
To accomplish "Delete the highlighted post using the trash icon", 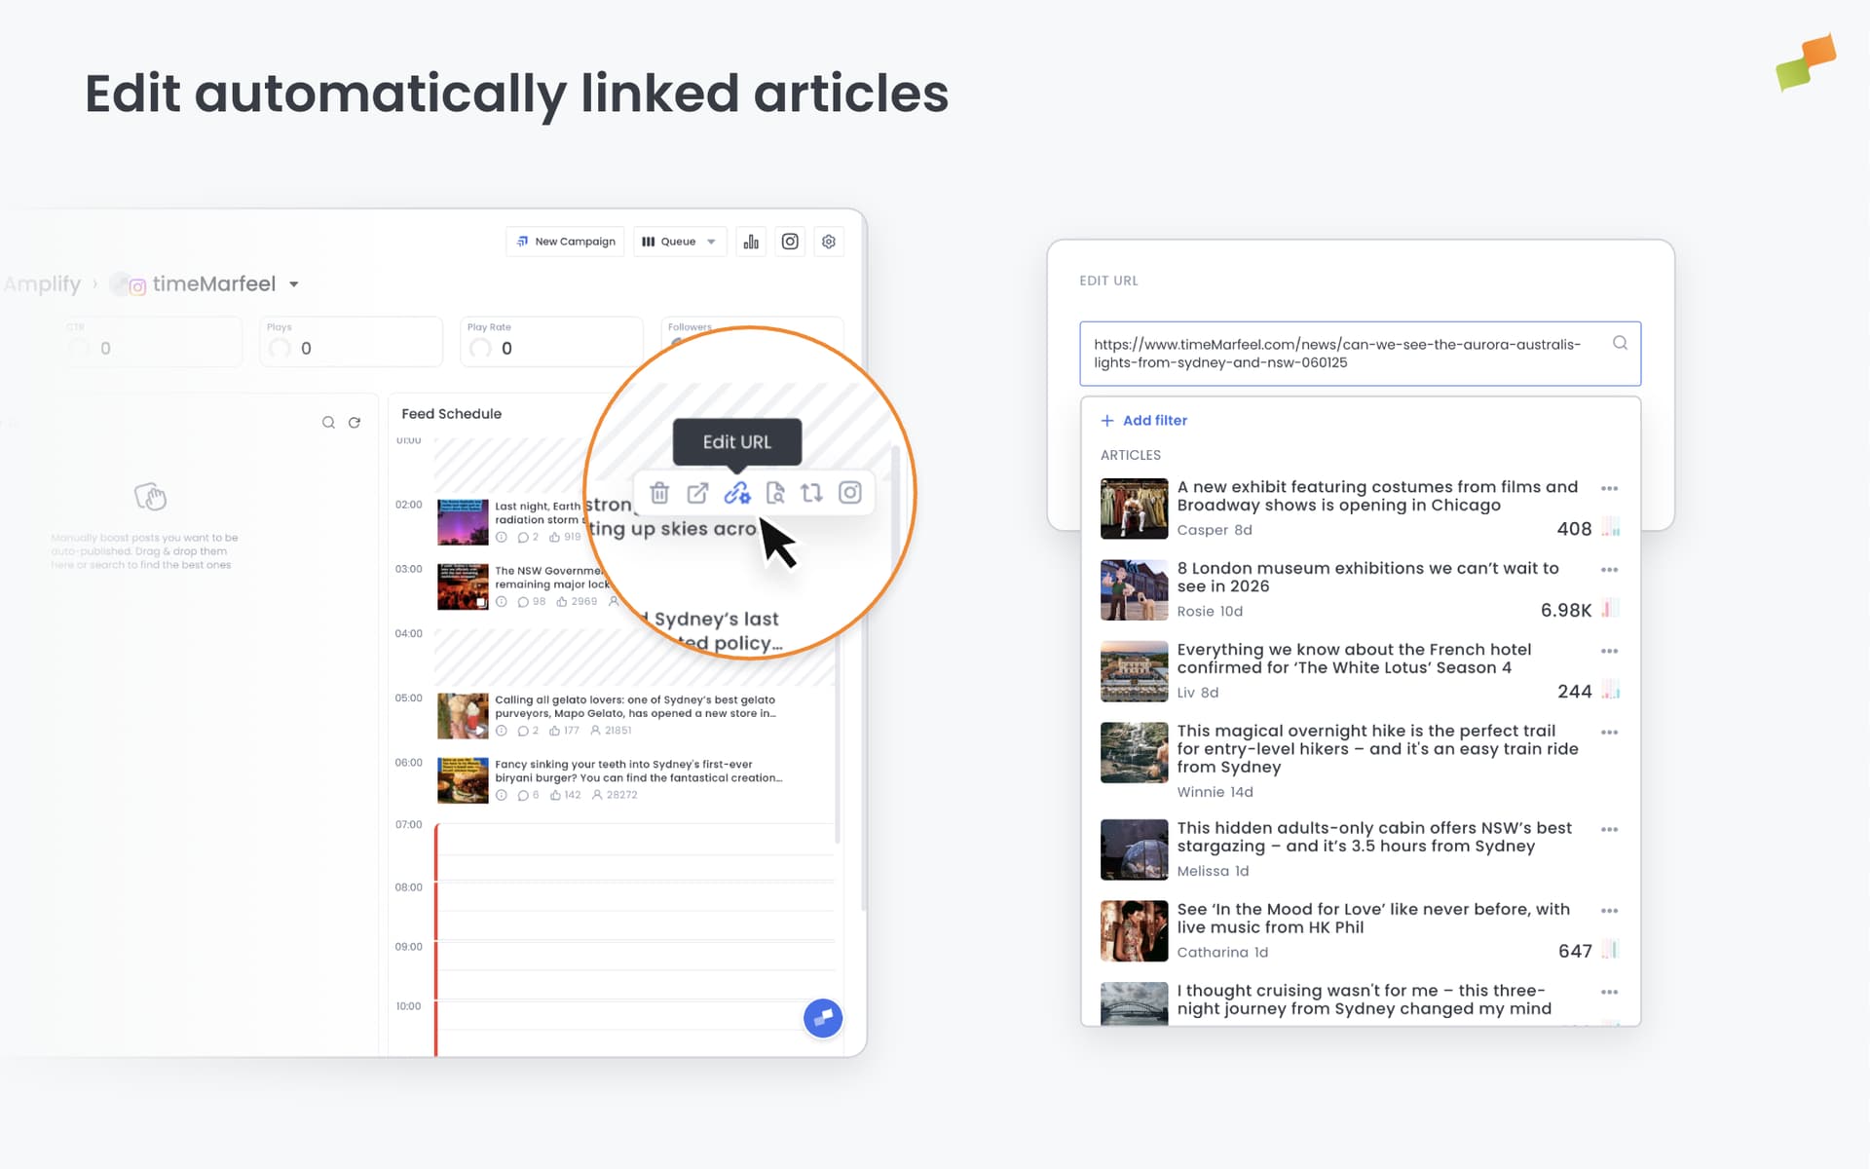I will (660, 493).
